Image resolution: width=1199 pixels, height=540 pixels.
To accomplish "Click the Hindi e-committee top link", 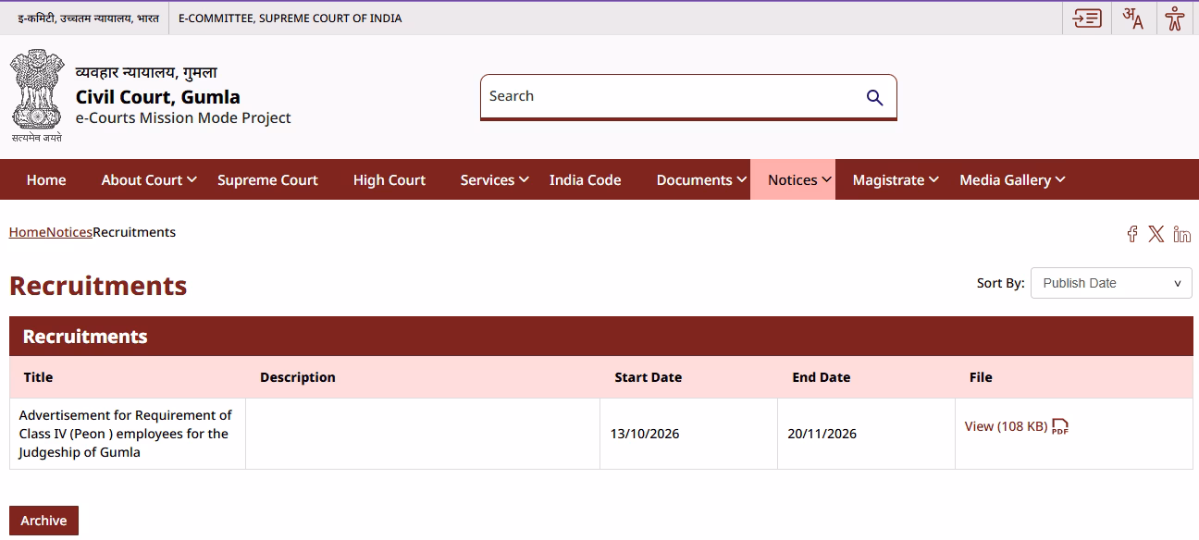I will [x=88, y=18].
